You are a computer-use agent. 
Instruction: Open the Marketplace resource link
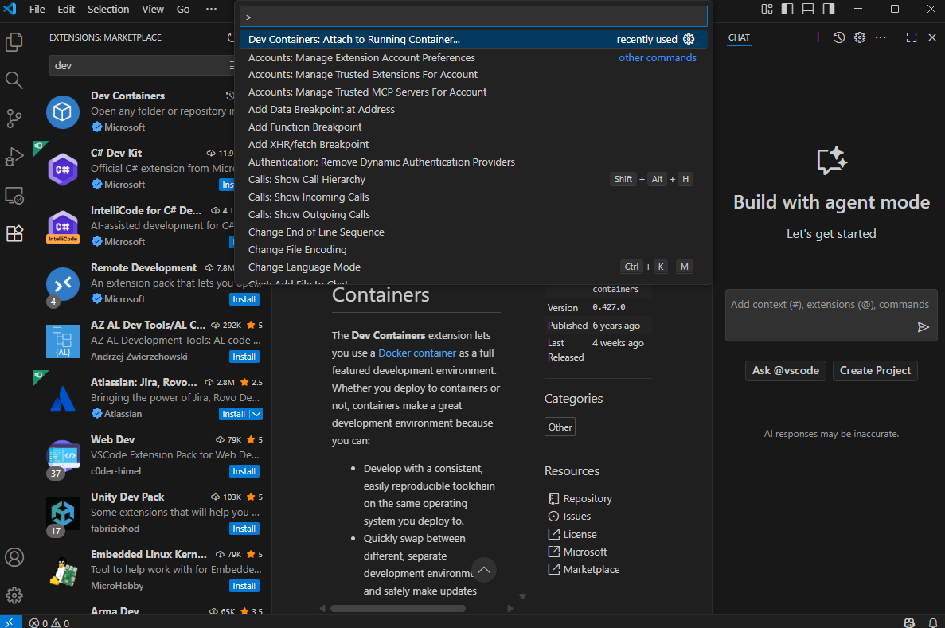592,570
